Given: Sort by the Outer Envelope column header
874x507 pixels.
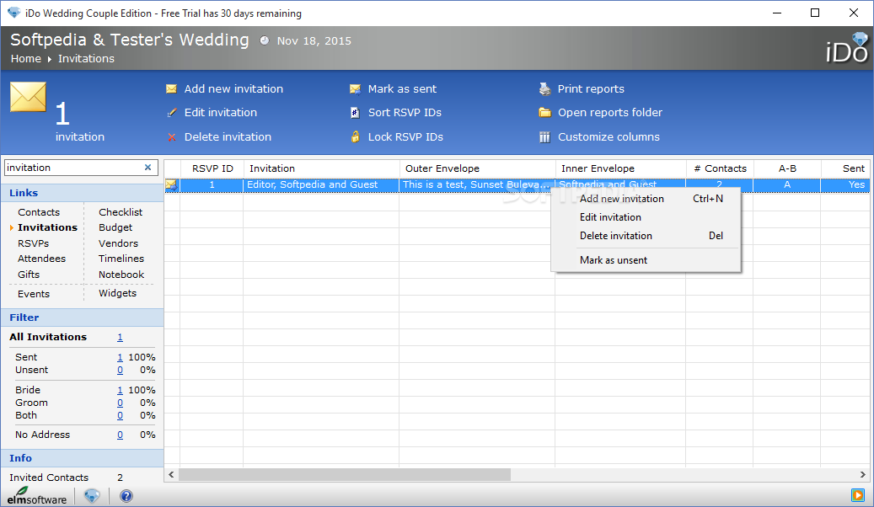Looking at the screenshot, I should coord(477,168).
